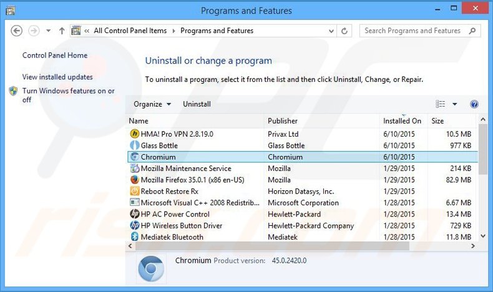The width and height of the screenshot is (493, 292).
Task: Open Turn Windows features on or off
Action: (68, 95)
